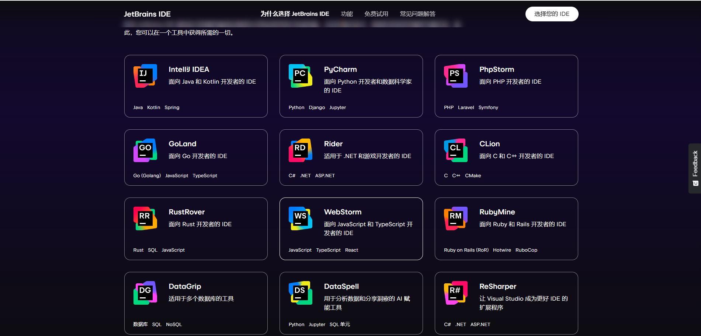Click the PhpStorm product icon
Screen dimensions: 701x336
[x=455, y=76]
